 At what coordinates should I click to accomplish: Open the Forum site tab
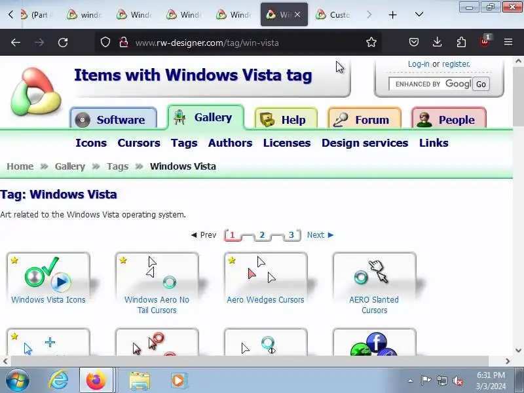click(x=364, y=119)
